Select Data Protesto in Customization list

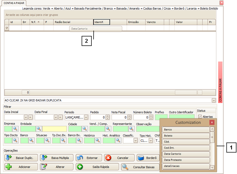click(x=186, y=160)
